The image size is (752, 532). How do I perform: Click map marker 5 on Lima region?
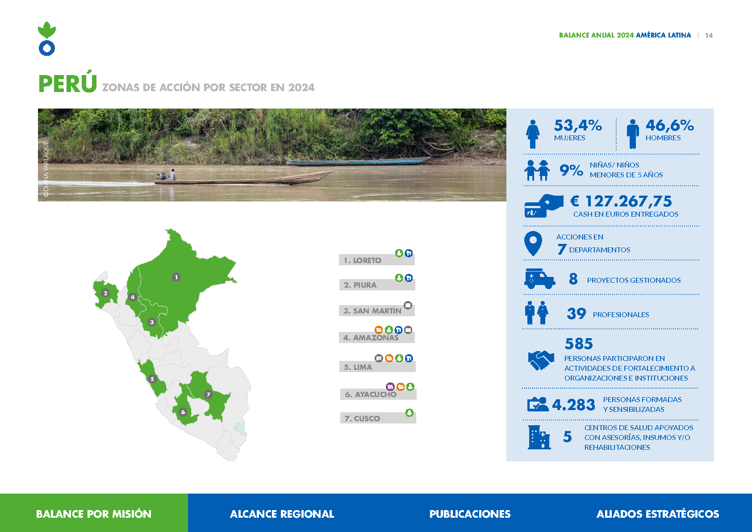(152, 379)
